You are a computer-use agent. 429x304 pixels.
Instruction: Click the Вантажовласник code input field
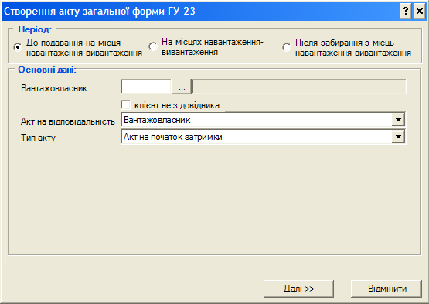(x=146, y=87)
